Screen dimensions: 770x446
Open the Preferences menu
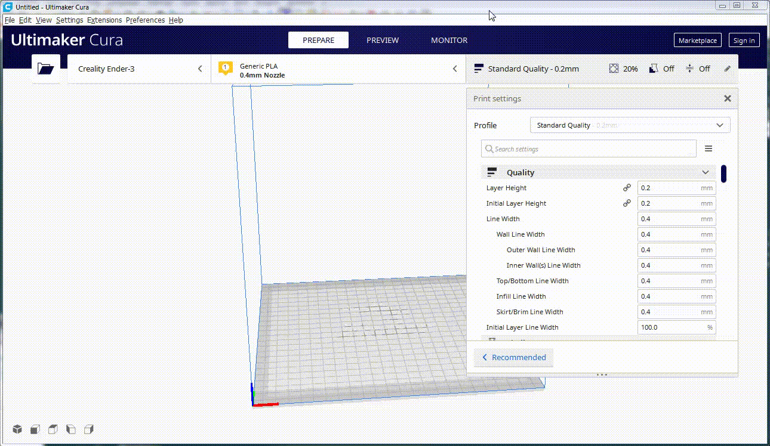tap(145, 20)
